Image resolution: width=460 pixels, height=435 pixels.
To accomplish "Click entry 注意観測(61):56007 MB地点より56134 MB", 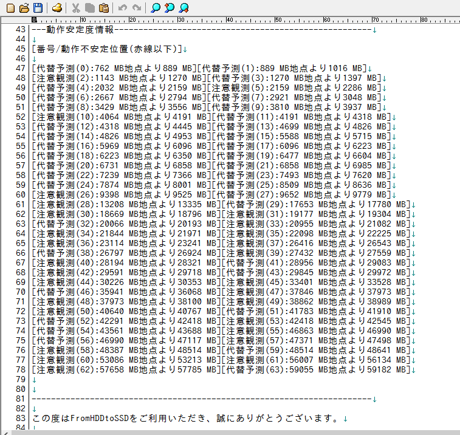I will (x=316, y=360).
